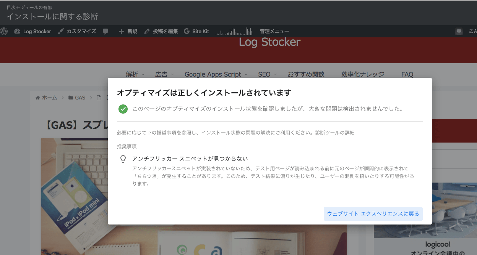Click the インストールに関する診断 header title

(x=52, y=17)
